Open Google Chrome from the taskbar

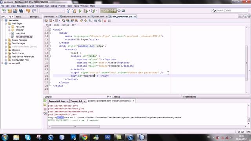pos(85,137)
